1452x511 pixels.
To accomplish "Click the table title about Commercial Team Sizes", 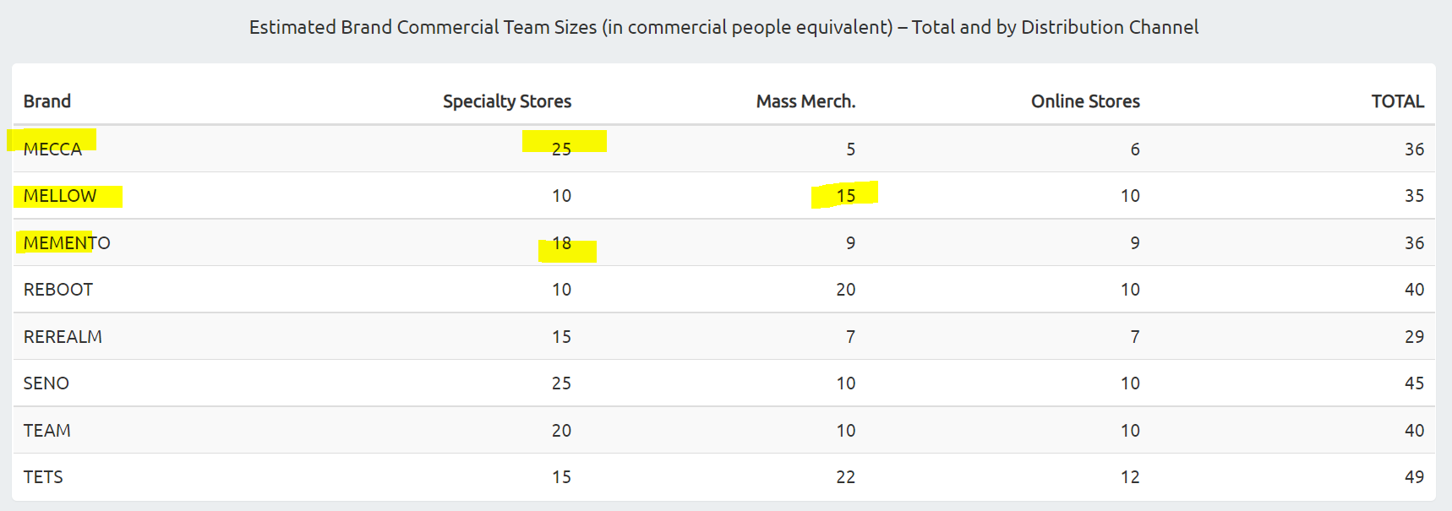I will tap(723, 27).
